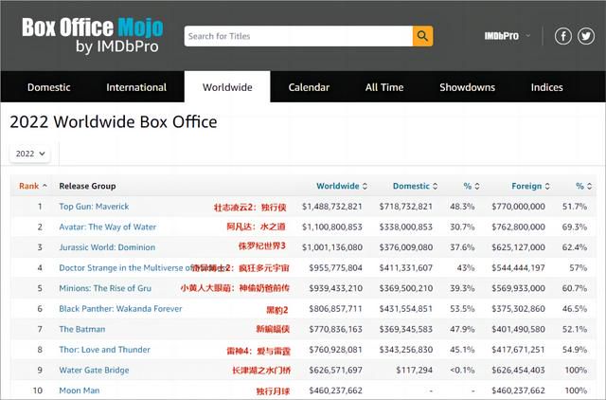Image resolution: width=606 pixels, height=400 pixels.
Task: Sort by the foreign percent column
Action: [583, 186]
